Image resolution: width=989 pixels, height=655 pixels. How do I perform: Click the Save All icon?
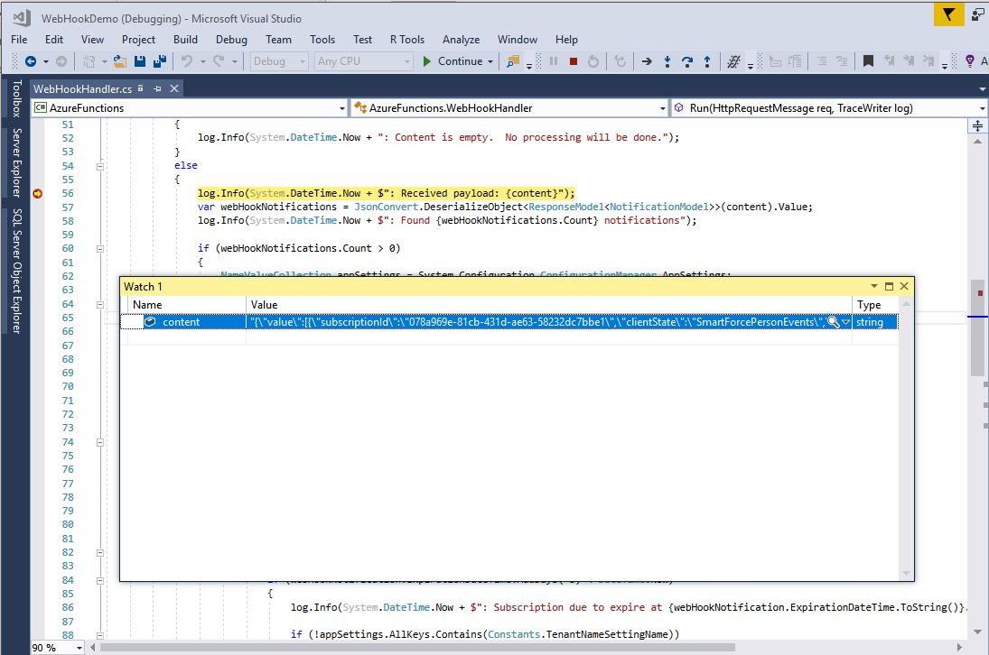pyautogui.click(x=160, y=61)
